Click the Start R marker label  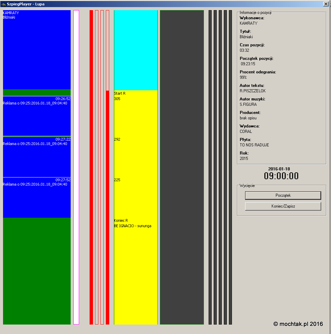120,93
